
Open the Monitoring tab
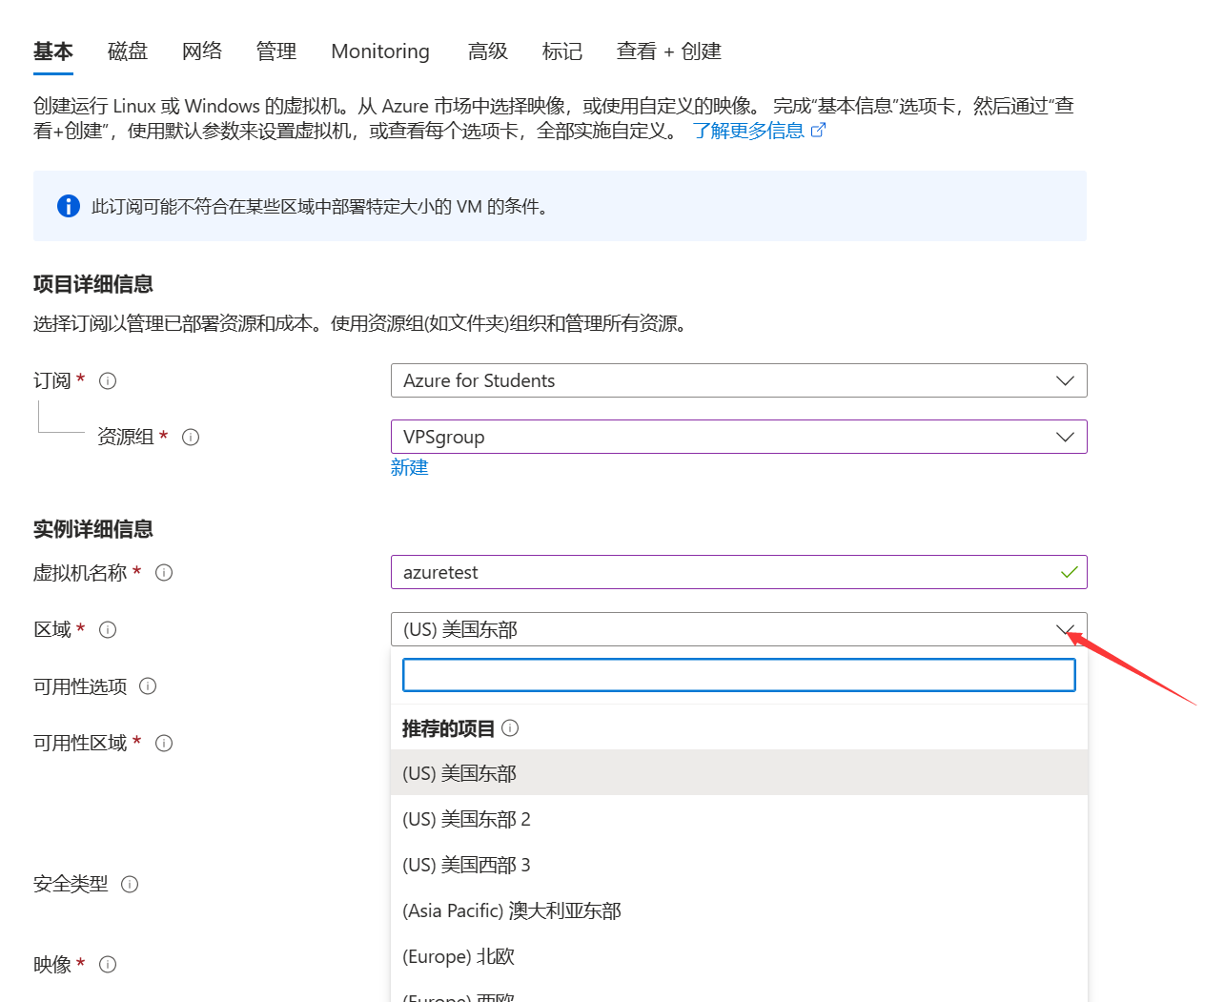tap(380, 51)
